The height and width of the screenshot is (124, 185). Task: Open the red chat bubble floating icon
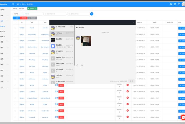click(x=183, y=118)
